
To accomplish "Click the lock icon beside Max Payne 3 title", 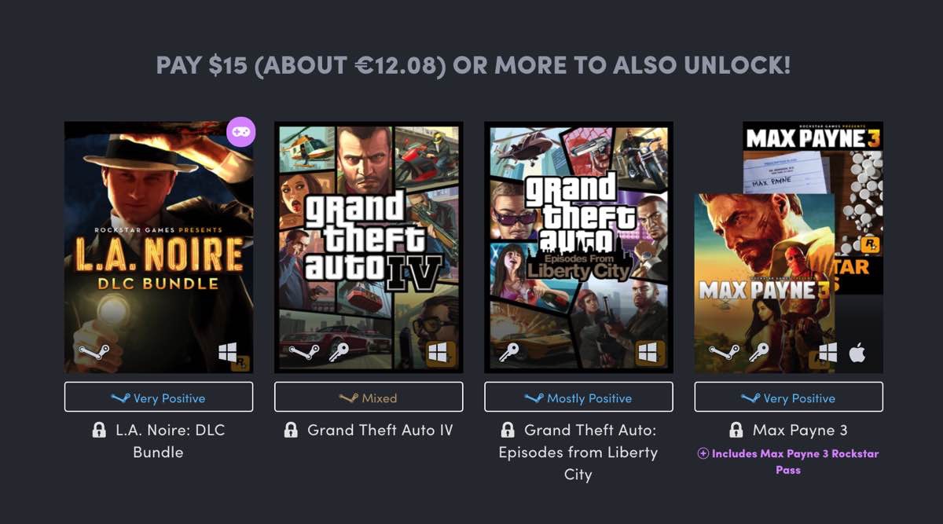I will click(736, 431).
